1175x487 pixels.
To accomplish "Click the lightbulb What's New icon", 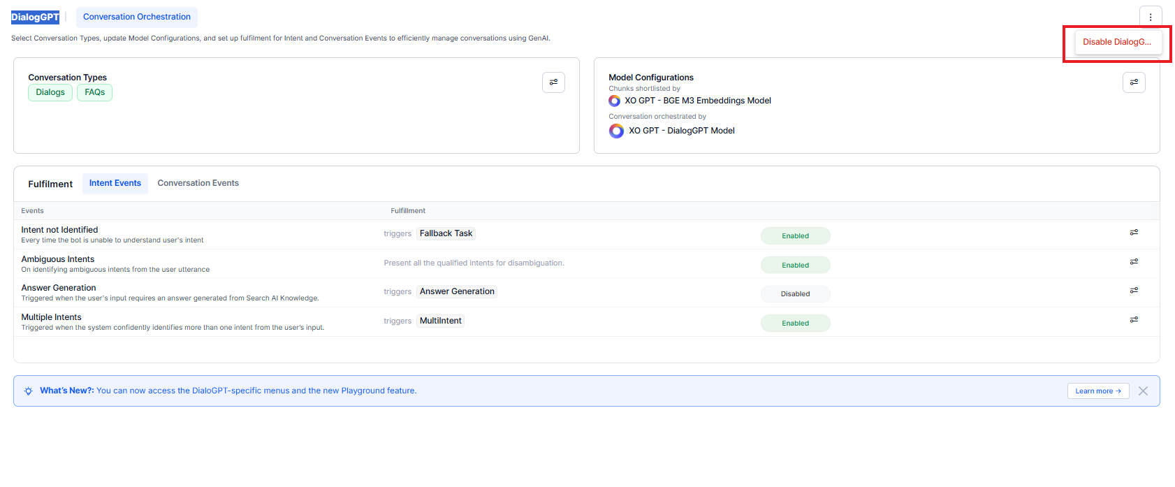I will tap(28, 391).
